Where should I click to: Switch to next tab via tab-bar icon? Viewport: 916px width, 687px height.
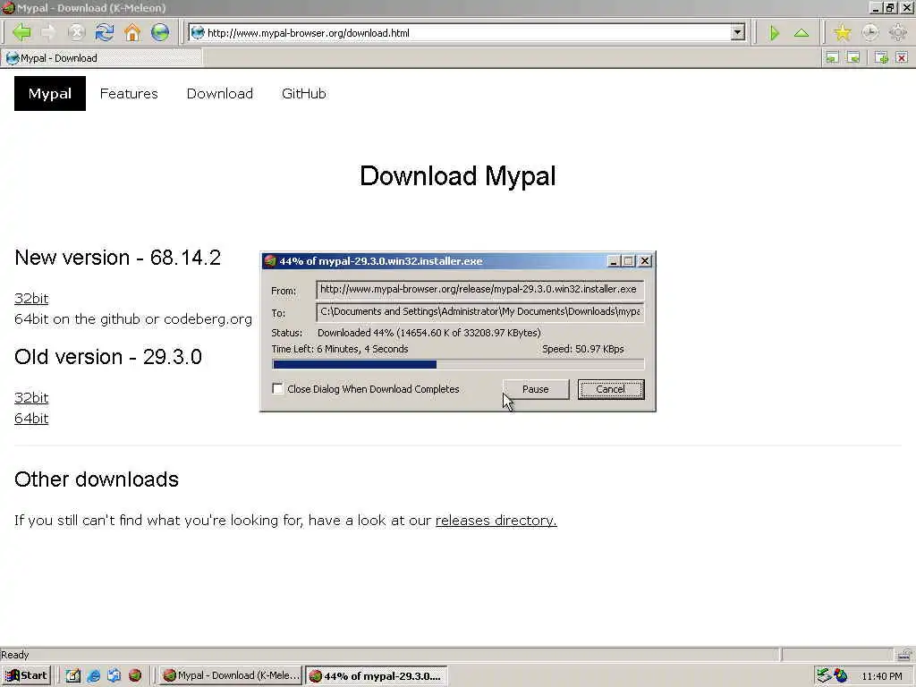pos(853,57)
